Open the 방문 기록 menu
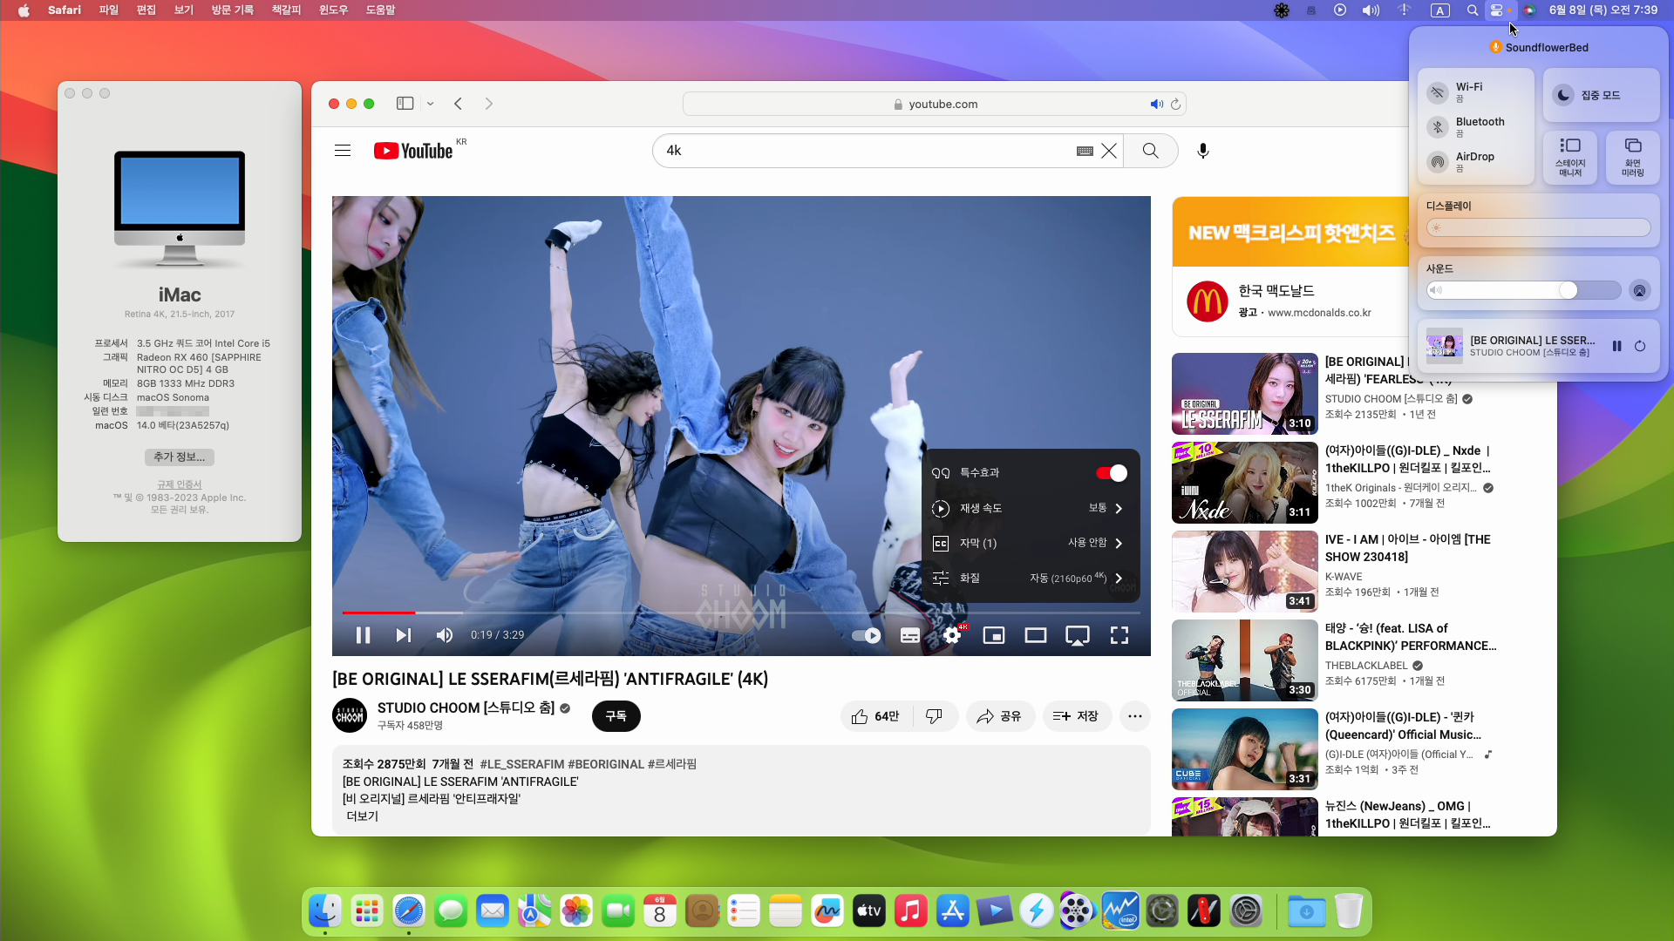Viewport: 1674px width, 941px height. pyautogui.click(x=233, y=10)
